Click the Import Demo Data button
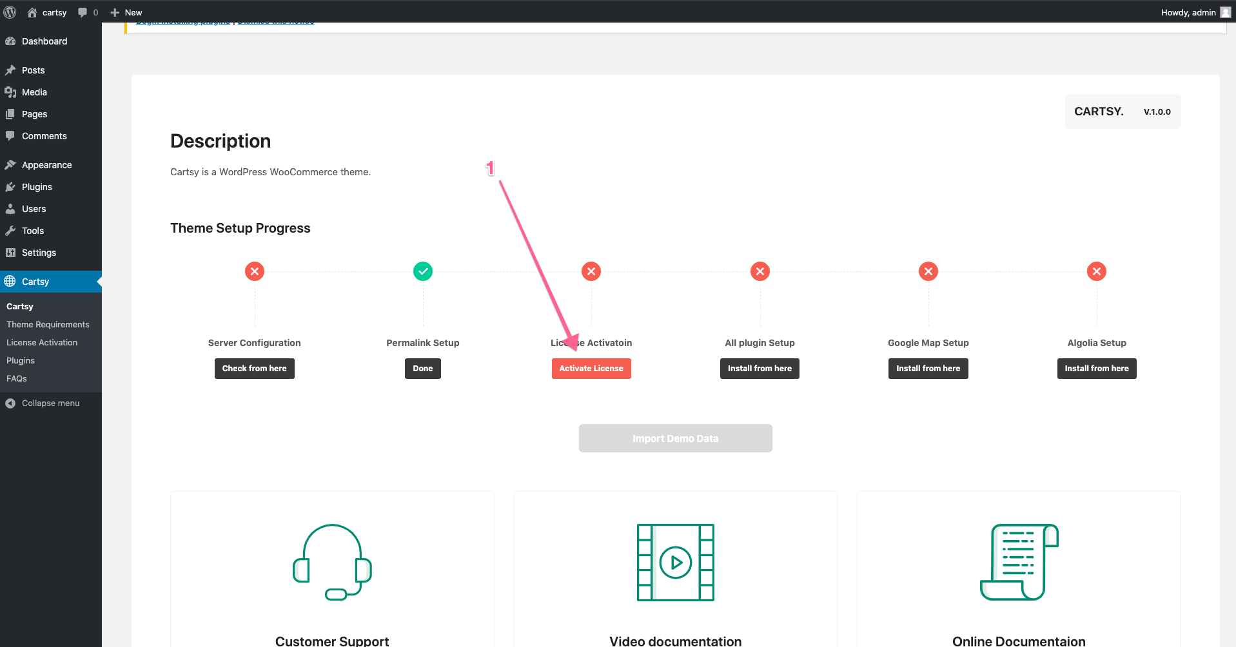The height and width of the screenshot is (647, 1236). click(676, 438)
